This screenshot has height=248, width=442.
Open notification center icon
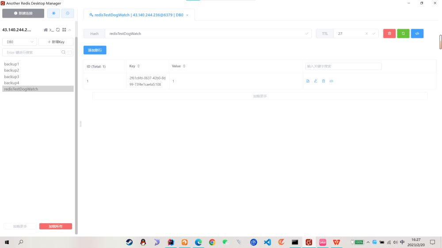(433, 242)
